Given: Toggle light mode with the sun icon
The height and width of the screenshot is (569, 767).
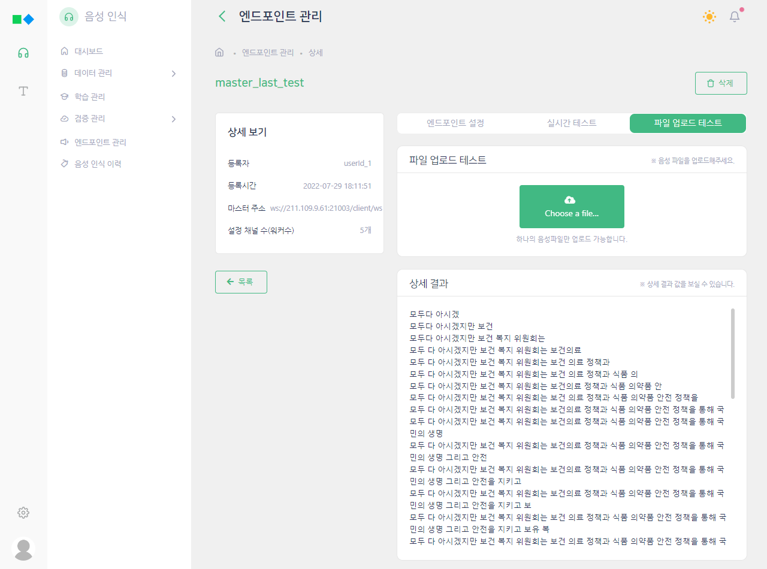Looking at the screenshot, I should point(709,17).
